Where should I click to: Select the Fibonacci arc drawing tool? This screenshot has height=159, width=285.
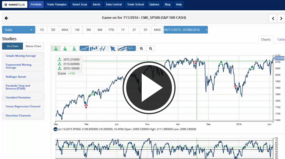coord(131,49)
